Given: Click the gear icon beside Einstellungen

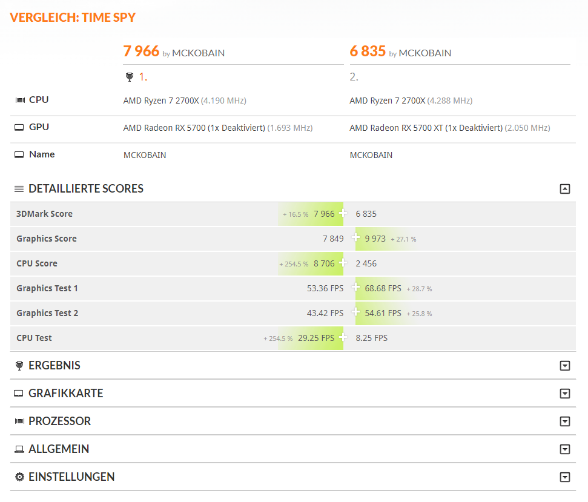Looking at the screenshot, I should (x=19, y=477).
